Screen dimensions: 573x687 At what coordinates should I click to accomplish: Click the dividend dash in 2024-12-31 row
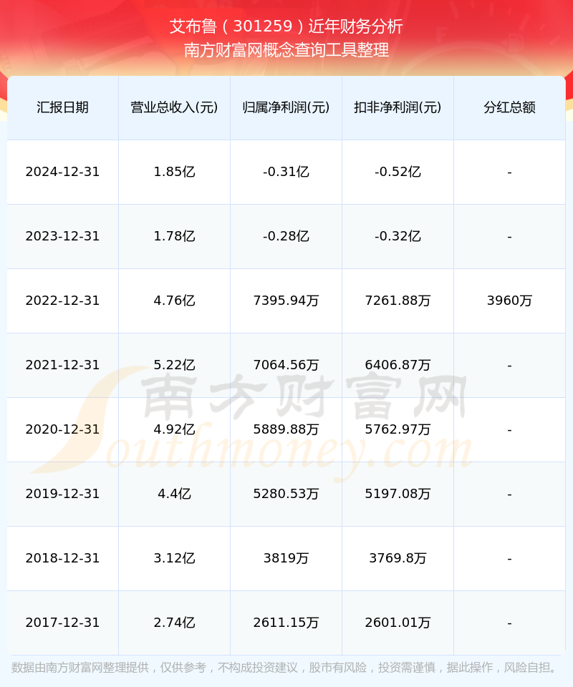pyautogui.click(x=509, y=173)
